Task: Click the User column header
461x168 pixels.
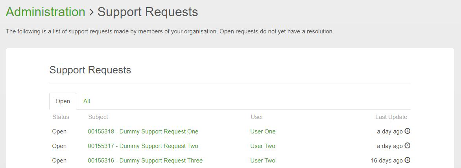Action: click(257, 117)
